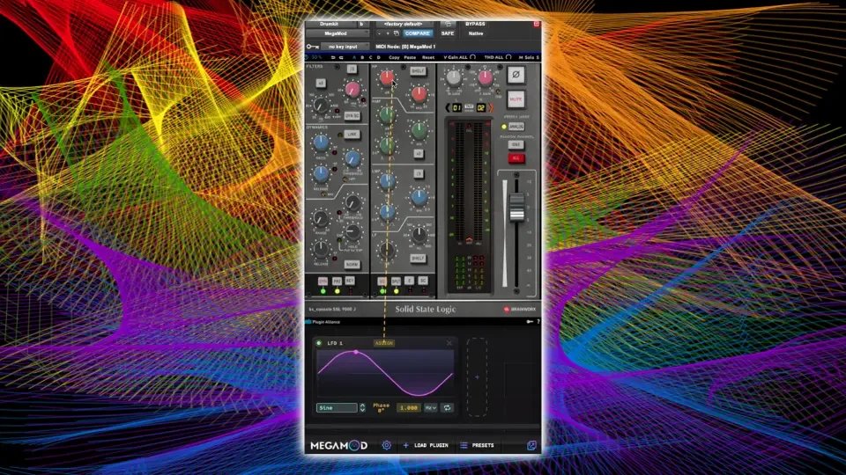Click the red ALL random channel button
This screenshot has height=475, width=846.
[516, 157]
